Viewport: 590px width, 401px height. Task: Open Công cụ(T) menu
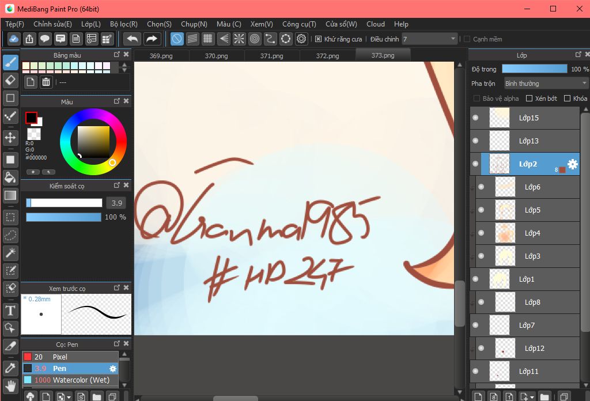(x=299, y=24)
